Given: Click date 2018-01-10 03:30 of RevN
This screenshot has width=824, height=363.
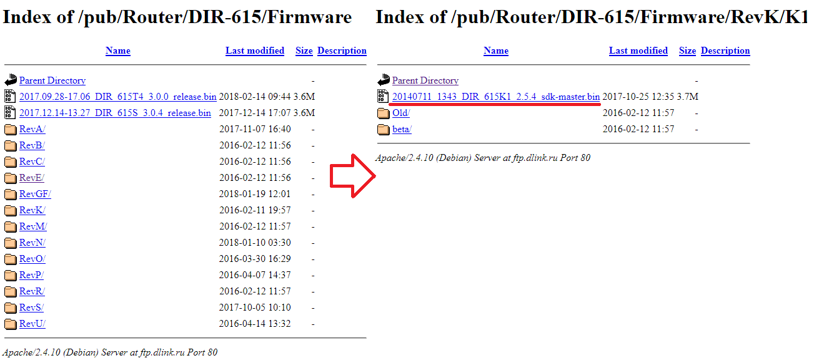Looking at the screenshot, I should tap(255, 243).
